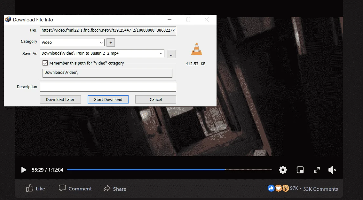This screenshot has height=200, width=363.
Task: Click the VLC cone file type icon
Action: [x=197, y=49]
